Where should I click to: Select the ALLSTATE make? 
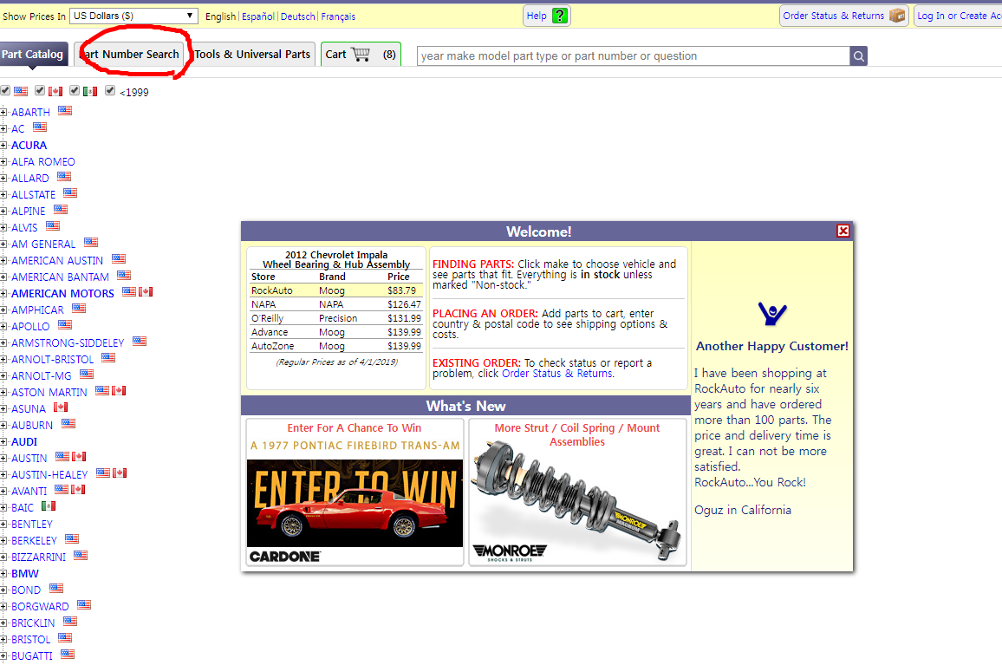33,194
